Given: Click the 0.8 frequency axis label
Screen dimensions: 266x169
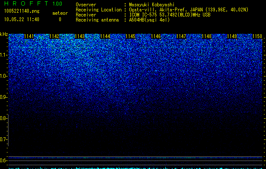Looking at the screenshot, I should click(3, 118).
